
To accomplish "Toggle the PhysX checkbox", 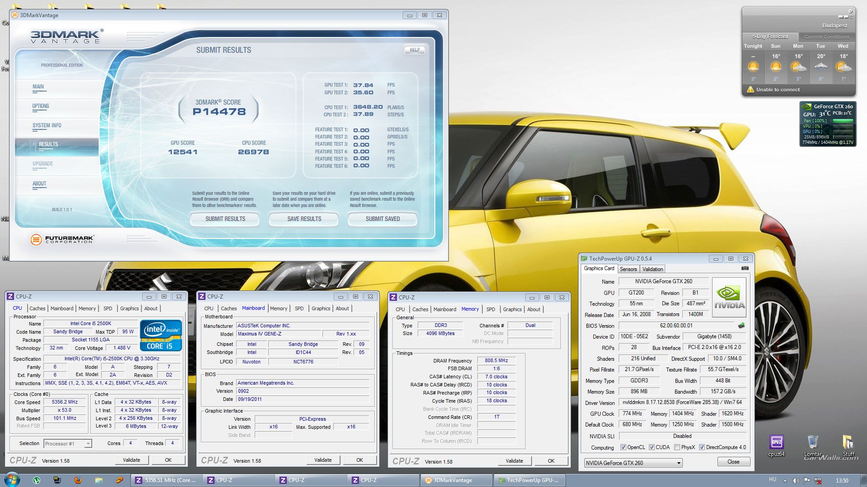I will (x=677, y=447).
